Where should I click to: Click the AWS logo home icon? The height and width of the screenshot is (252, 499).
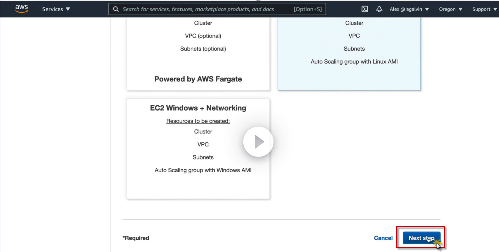pos(22,9)
